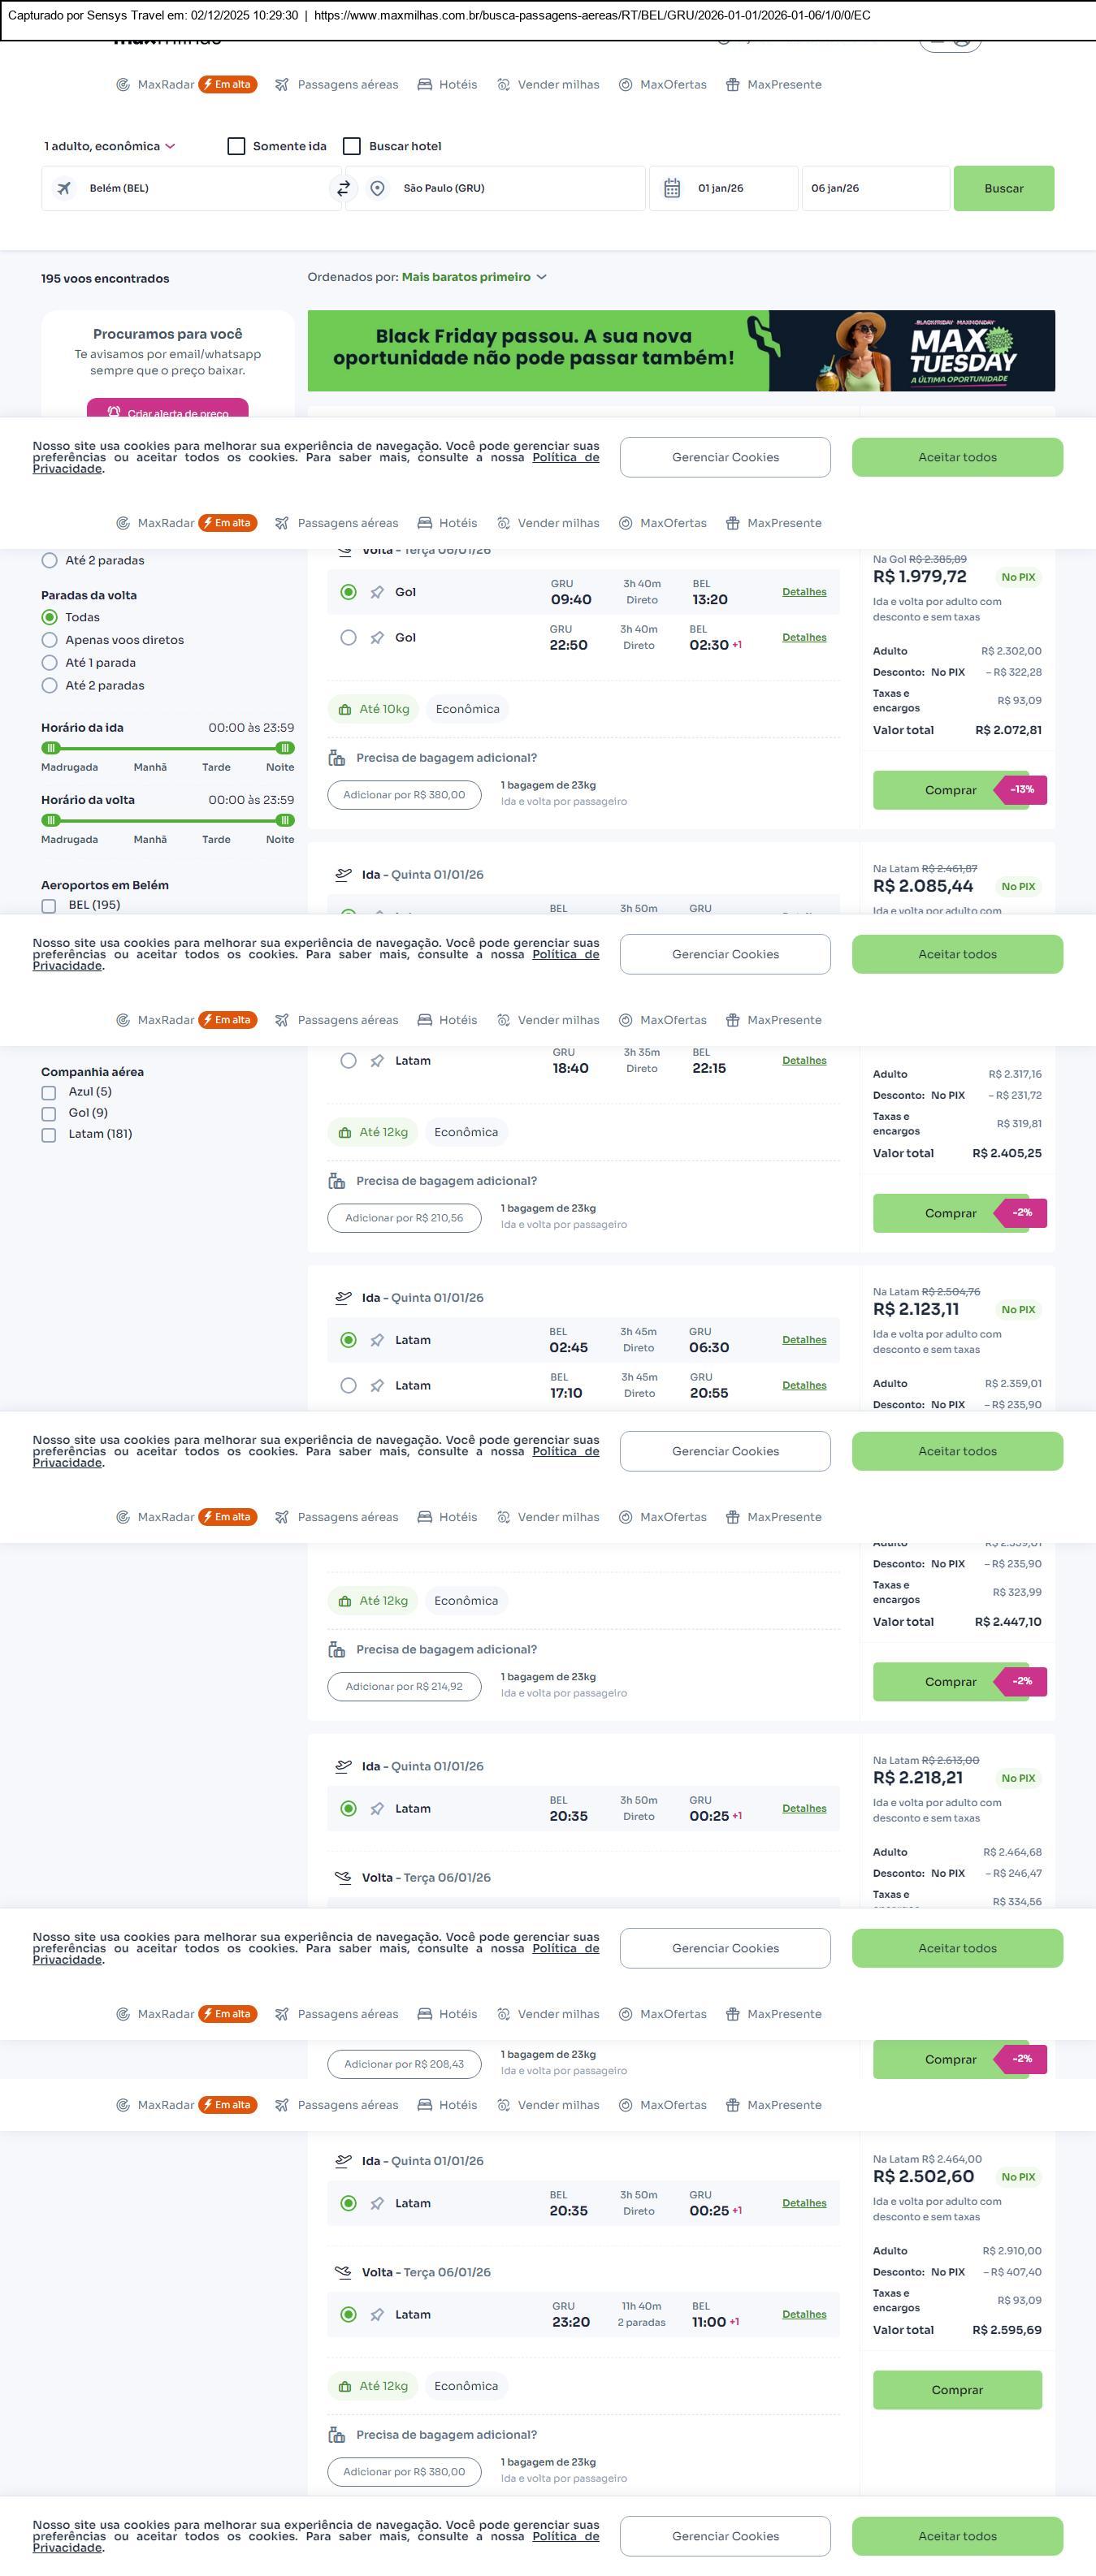Add baggage for R$ 210,56

tap(404, 1218)
